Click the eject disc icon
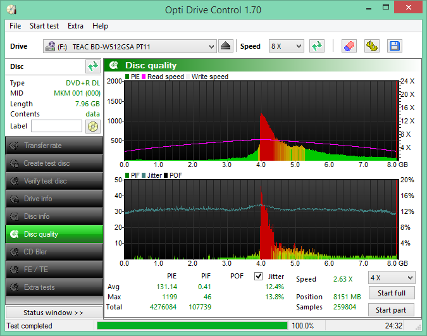This screenshot has width=427, height=336. [x=226, y=46]
